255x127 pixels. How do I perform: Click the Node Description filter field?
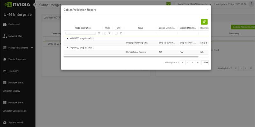(x=81, y=33)
